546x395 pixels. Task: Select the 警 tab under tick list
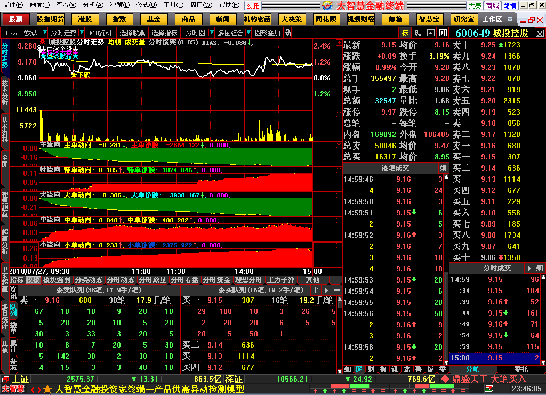[419, 369]
